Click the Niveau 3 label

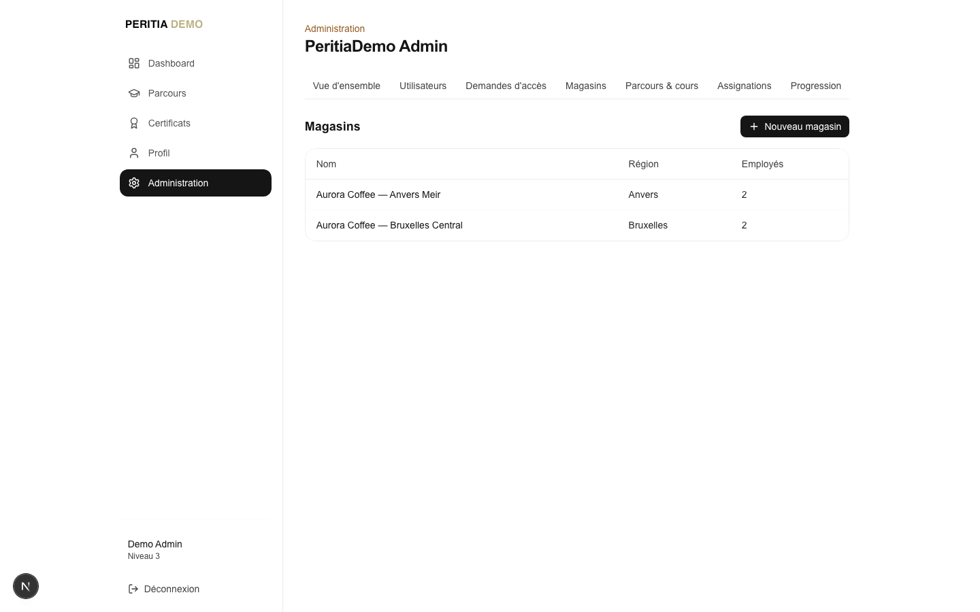pos(144,556)
